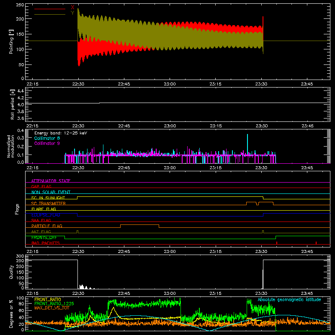Click the 23:15 tick label under modulation plot
The height and width of the screenshot is (335, 335).
[215, 168]
